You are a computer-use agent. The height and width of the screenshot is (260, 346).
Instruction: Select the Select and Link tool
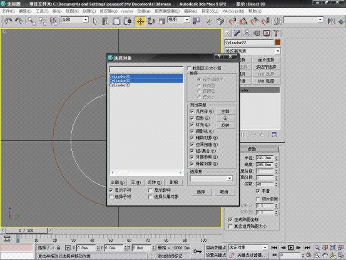point(31,21)
